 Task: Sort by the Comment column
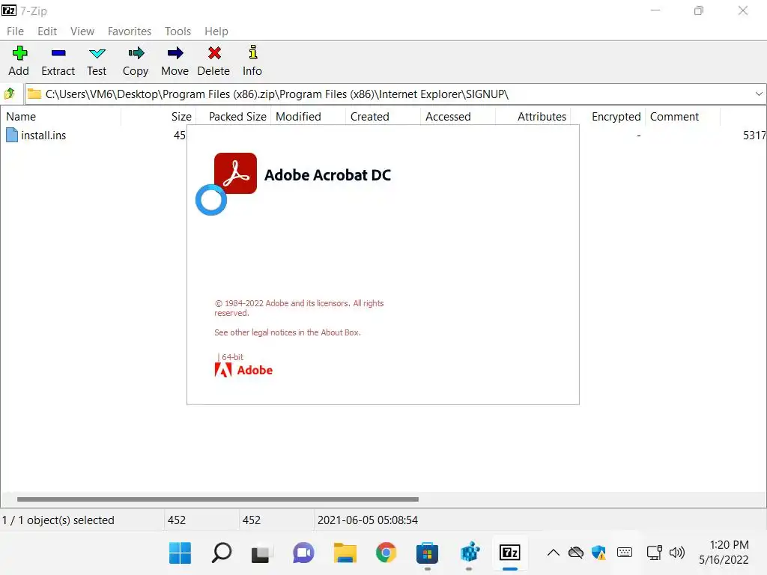(x=682, y=116)
